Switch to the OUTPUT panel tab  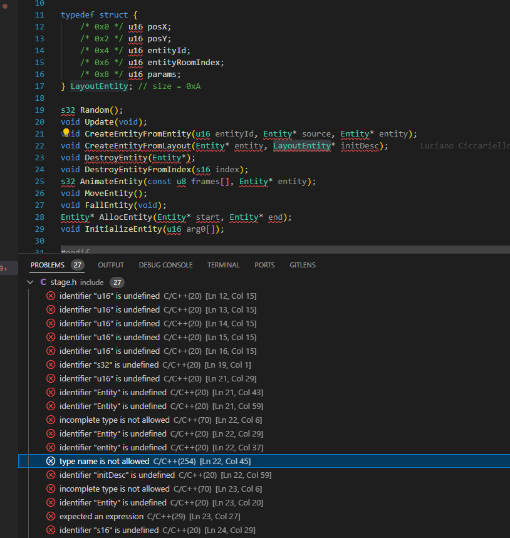(111, 265)
